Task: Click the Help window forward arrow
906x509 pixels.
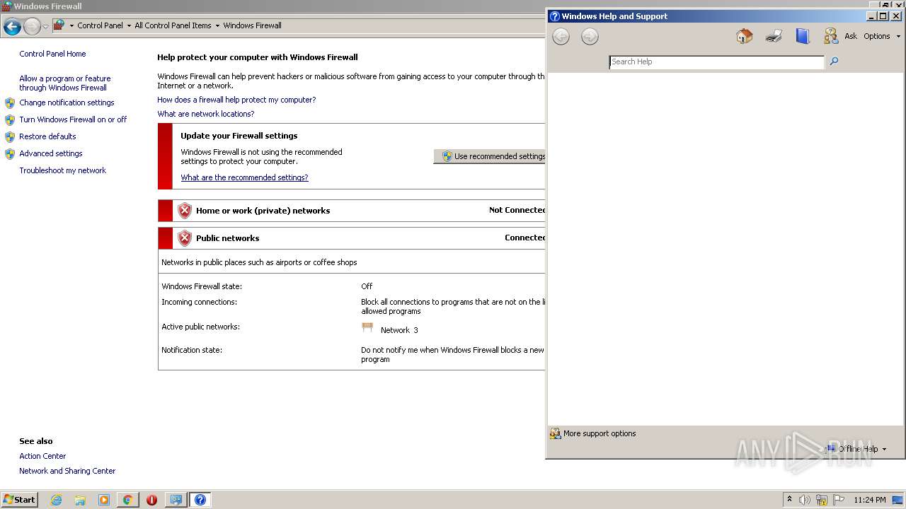Action: [x=590, y=37]
